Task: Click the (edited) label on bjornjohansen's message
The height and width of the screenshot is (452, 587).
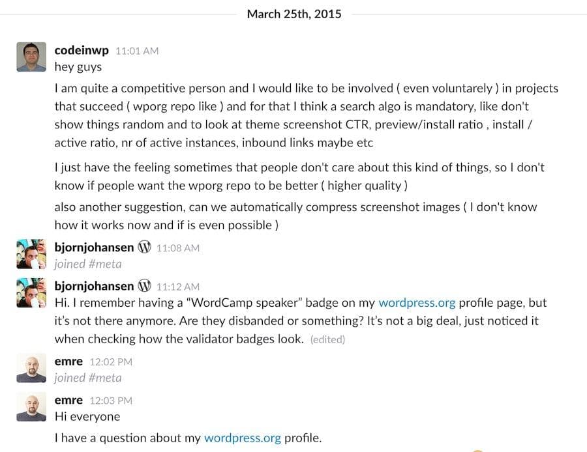Action: [x=328, y=339]
